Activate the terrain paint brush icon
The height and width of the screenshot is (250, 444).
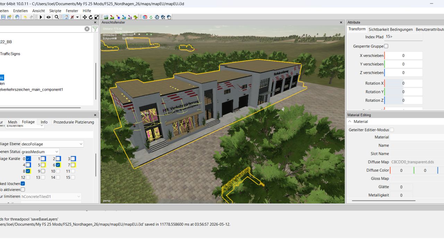tap(112, 17)
